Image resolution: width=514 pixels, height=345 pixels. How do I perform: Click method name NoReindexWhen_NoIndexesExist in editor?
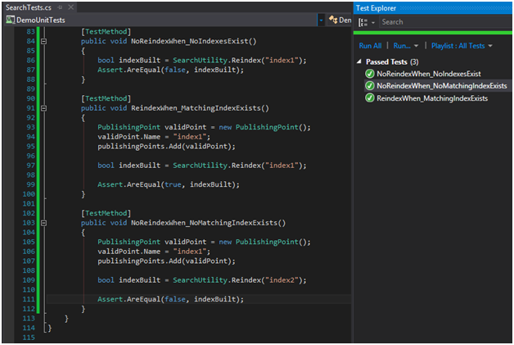tap(189, 41)
